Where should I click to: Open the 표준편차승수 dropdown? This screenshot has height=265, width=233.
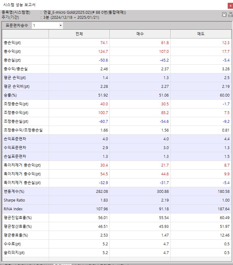click(x=61, y=26)
